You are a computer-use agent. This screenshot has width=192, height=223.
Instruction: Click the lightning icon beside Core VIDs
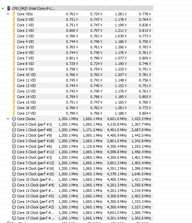click(x=14, y=14)
